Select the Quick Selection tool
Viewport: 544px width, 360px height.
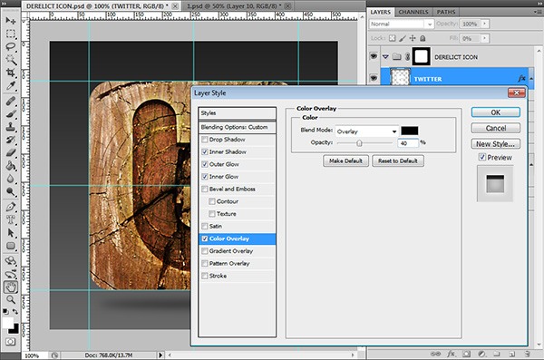[x=10, y=59]
